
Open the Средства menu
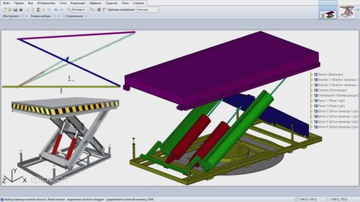coord(111,3)
